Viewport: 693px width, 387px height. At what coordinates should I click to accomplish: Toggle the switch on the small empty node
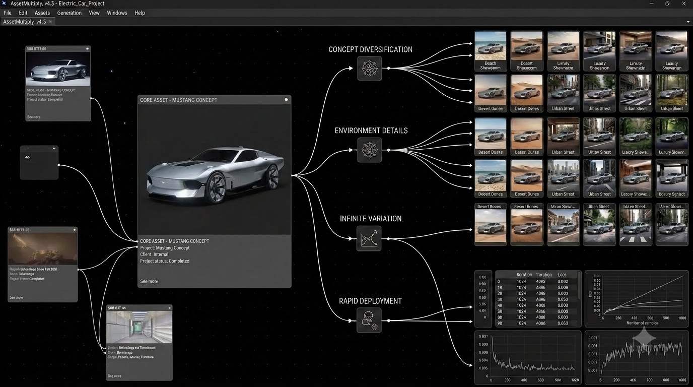tap(53, 148)
